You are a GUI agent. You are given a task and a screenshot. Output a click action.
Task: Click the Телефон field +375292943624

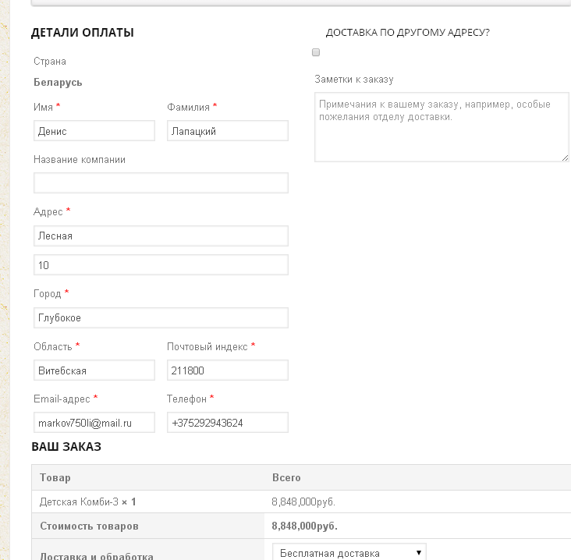pos(228,423)
